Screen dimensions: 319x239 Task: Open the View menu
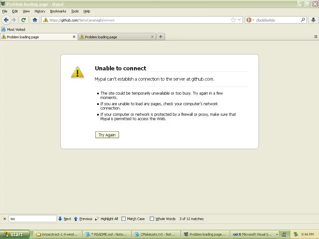(26, 11)
